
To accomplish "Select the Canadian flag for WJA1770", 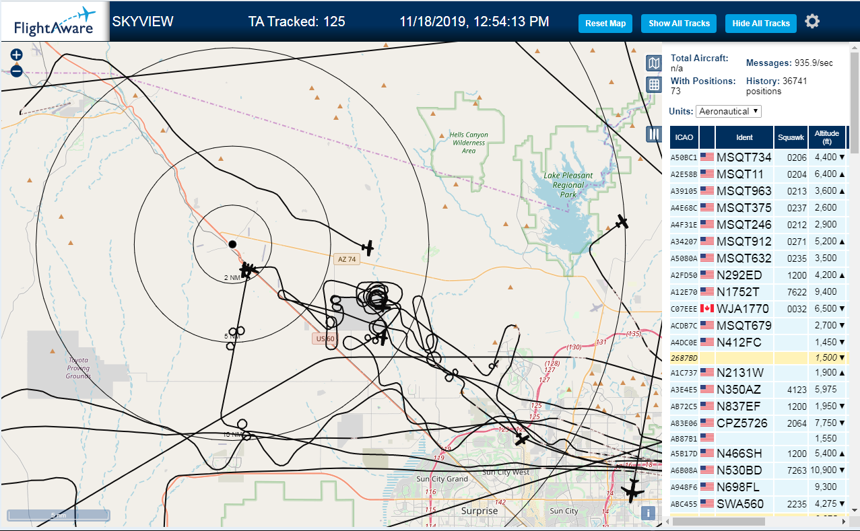I will (x=706, y=308).
